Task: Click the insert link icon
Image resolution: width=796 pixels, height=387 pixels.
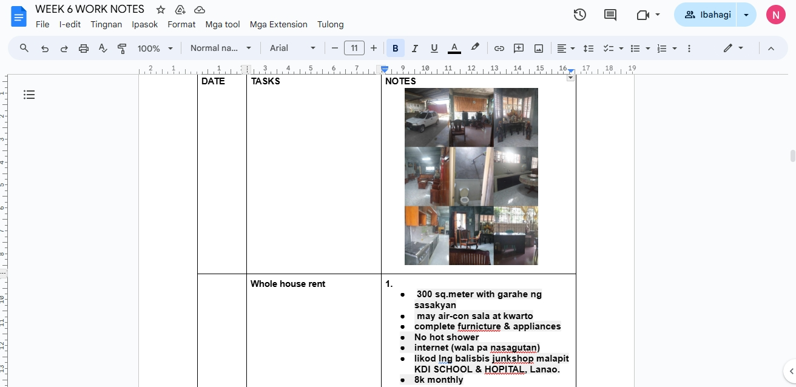Action: tap(499, 49)
